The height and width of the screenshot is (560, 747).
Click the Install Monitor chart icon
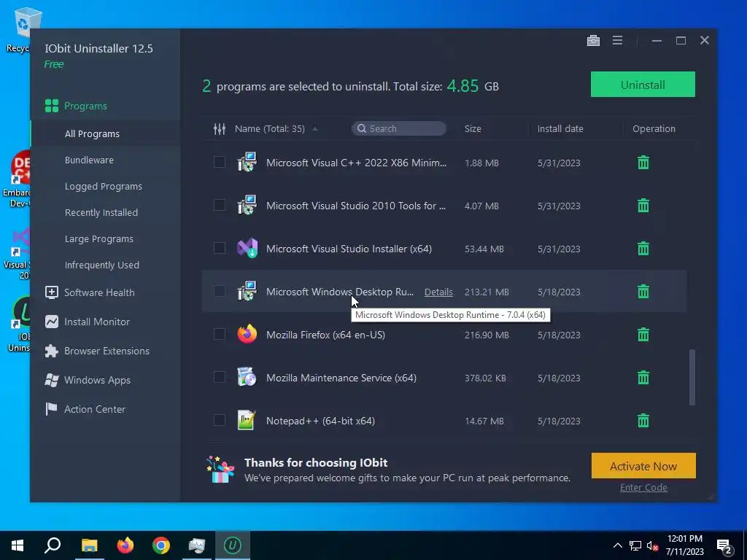(52, 322)
